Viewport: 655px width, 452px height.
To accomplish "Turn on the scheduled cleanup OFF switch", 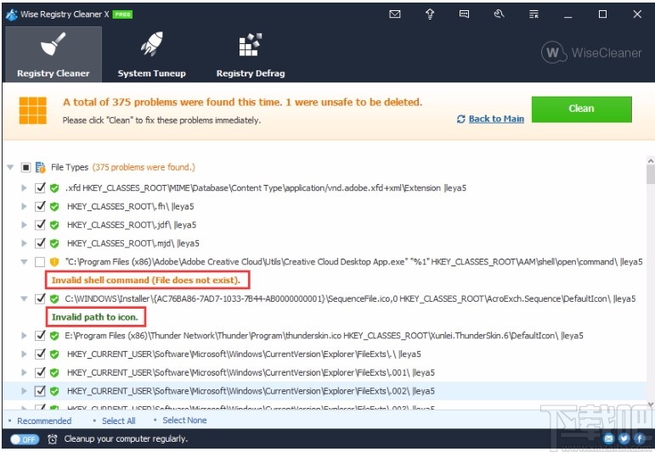I will click(x=25, y=439).
